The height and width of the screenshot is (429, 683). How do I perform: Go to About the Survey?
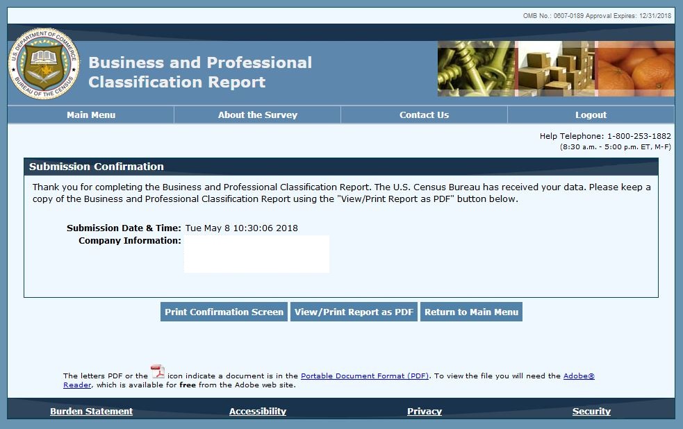click(x=257, y=115)
